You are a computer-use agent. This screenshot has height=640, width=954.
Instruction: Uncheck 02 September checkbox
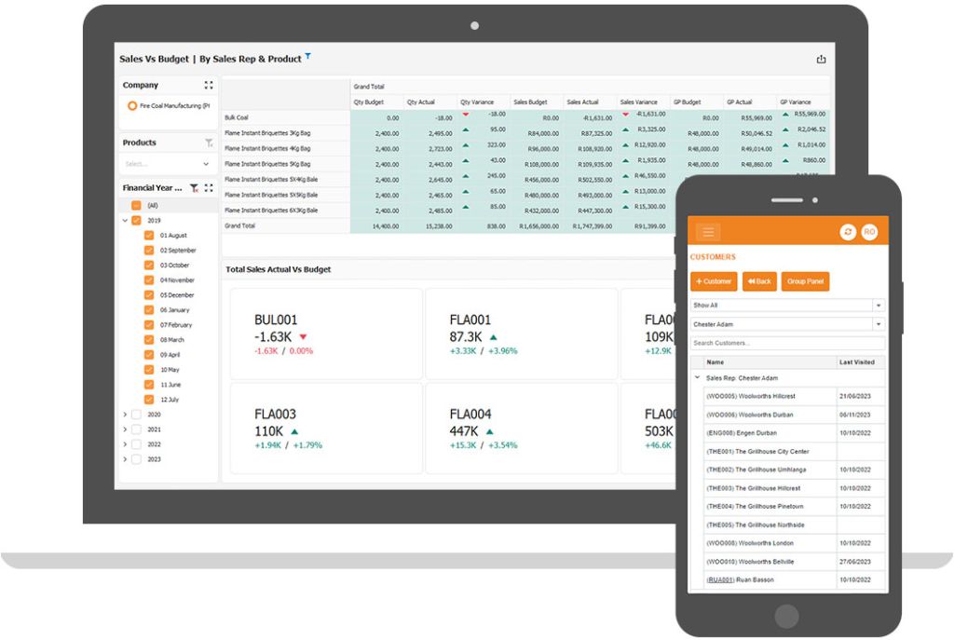click(x=148, y=250)
